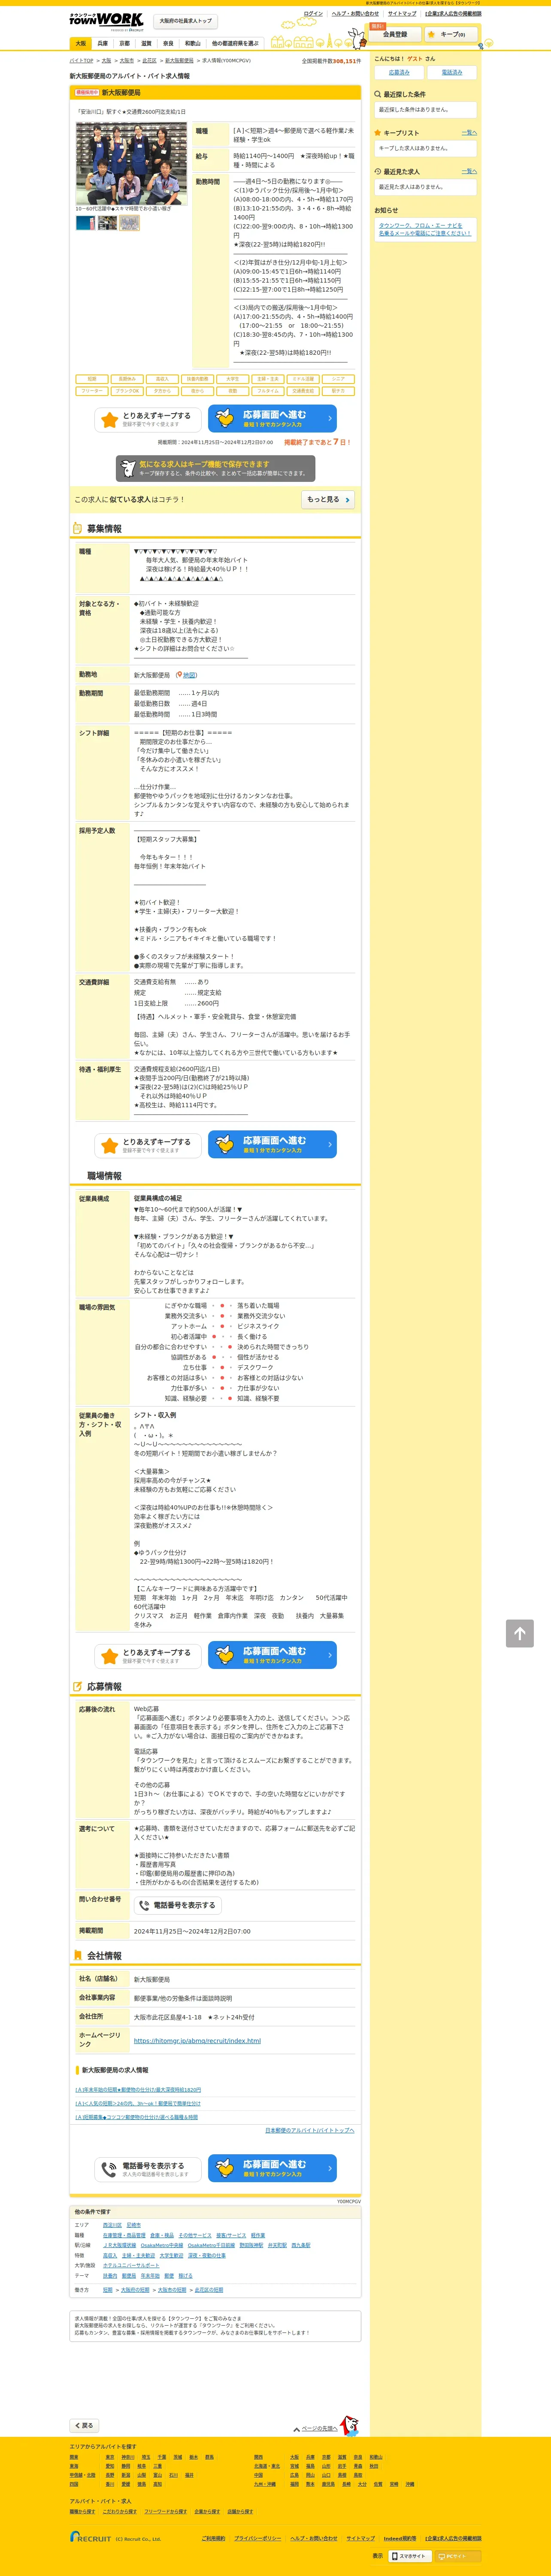Screen dimensions: 551x2576
Task: Click the フリーター feature tag
Action: tap(92, 391)
